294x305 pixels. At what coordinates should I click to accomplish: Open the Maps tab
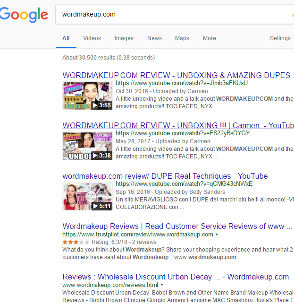click(x=182, y=38)
